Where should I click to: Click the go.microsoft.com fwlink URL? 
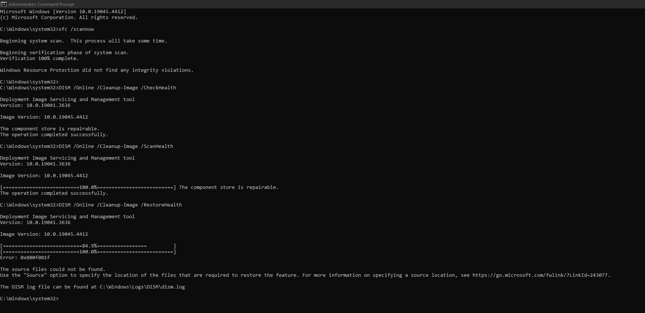point(540,275)
